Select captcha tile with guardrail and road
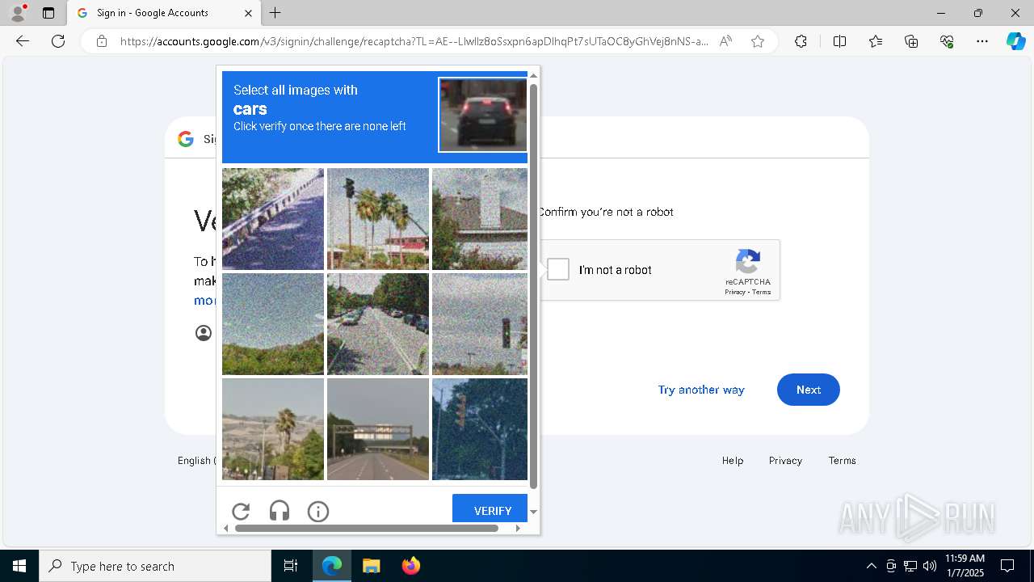 click(273, 219)
